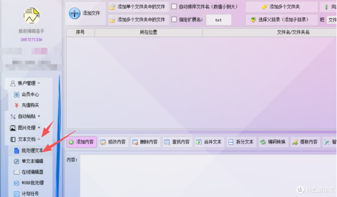337x197 pixels.
Task: Switch to the 删除内容 tab
Action: (146, 142)
